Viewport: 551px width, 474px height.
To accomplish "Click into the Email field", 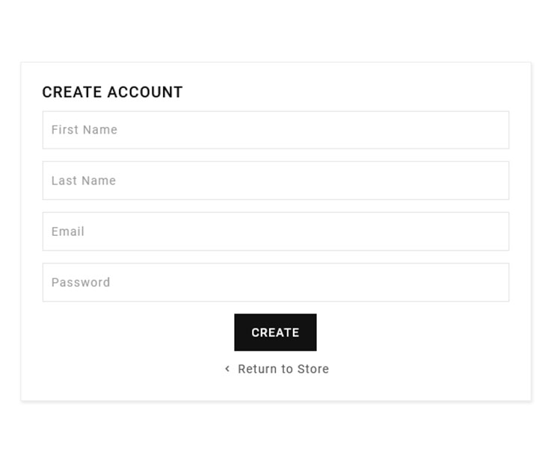I will [x=275, y=231].
